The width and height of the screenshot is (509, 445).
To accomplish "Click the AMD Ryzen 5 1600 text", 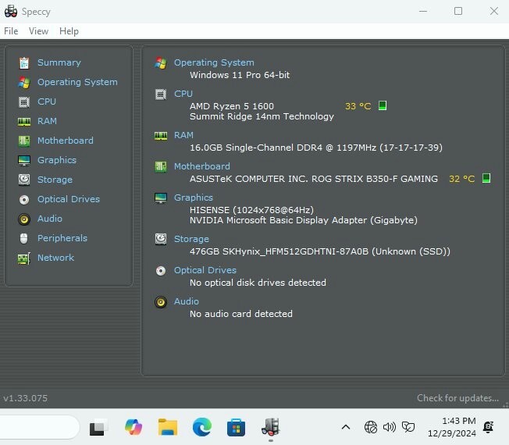I will pos(232,106).
